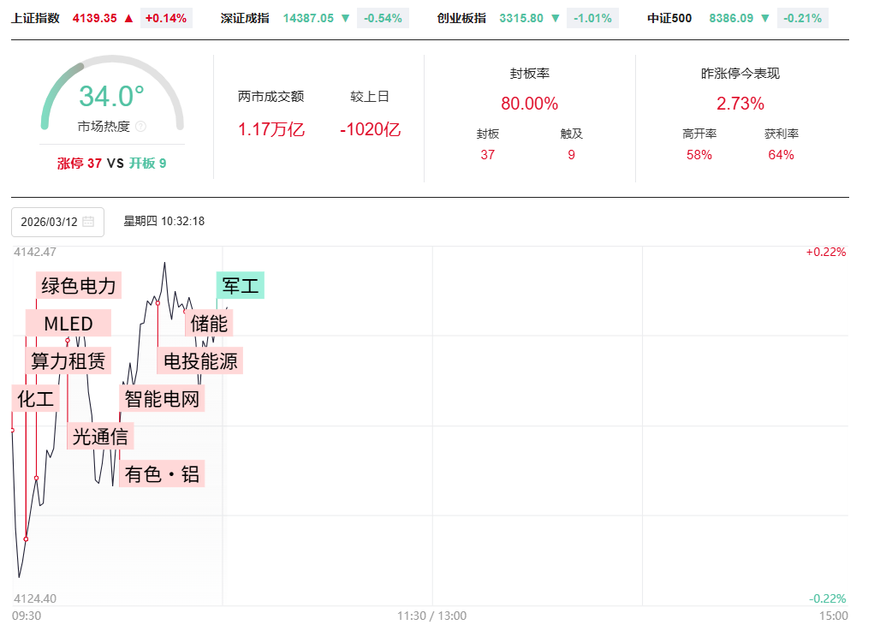Screen dimensions: 874x631
Task: Open the 上证指数 index link
Action: click(36, 18)
